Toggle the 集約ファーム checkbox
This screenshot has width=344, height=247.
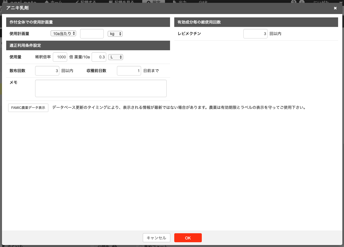[141, 246]
